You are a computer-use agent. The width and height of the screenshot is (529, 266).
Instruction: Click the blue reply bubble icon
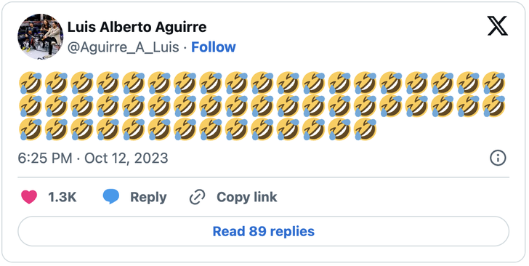coord(111,197)
